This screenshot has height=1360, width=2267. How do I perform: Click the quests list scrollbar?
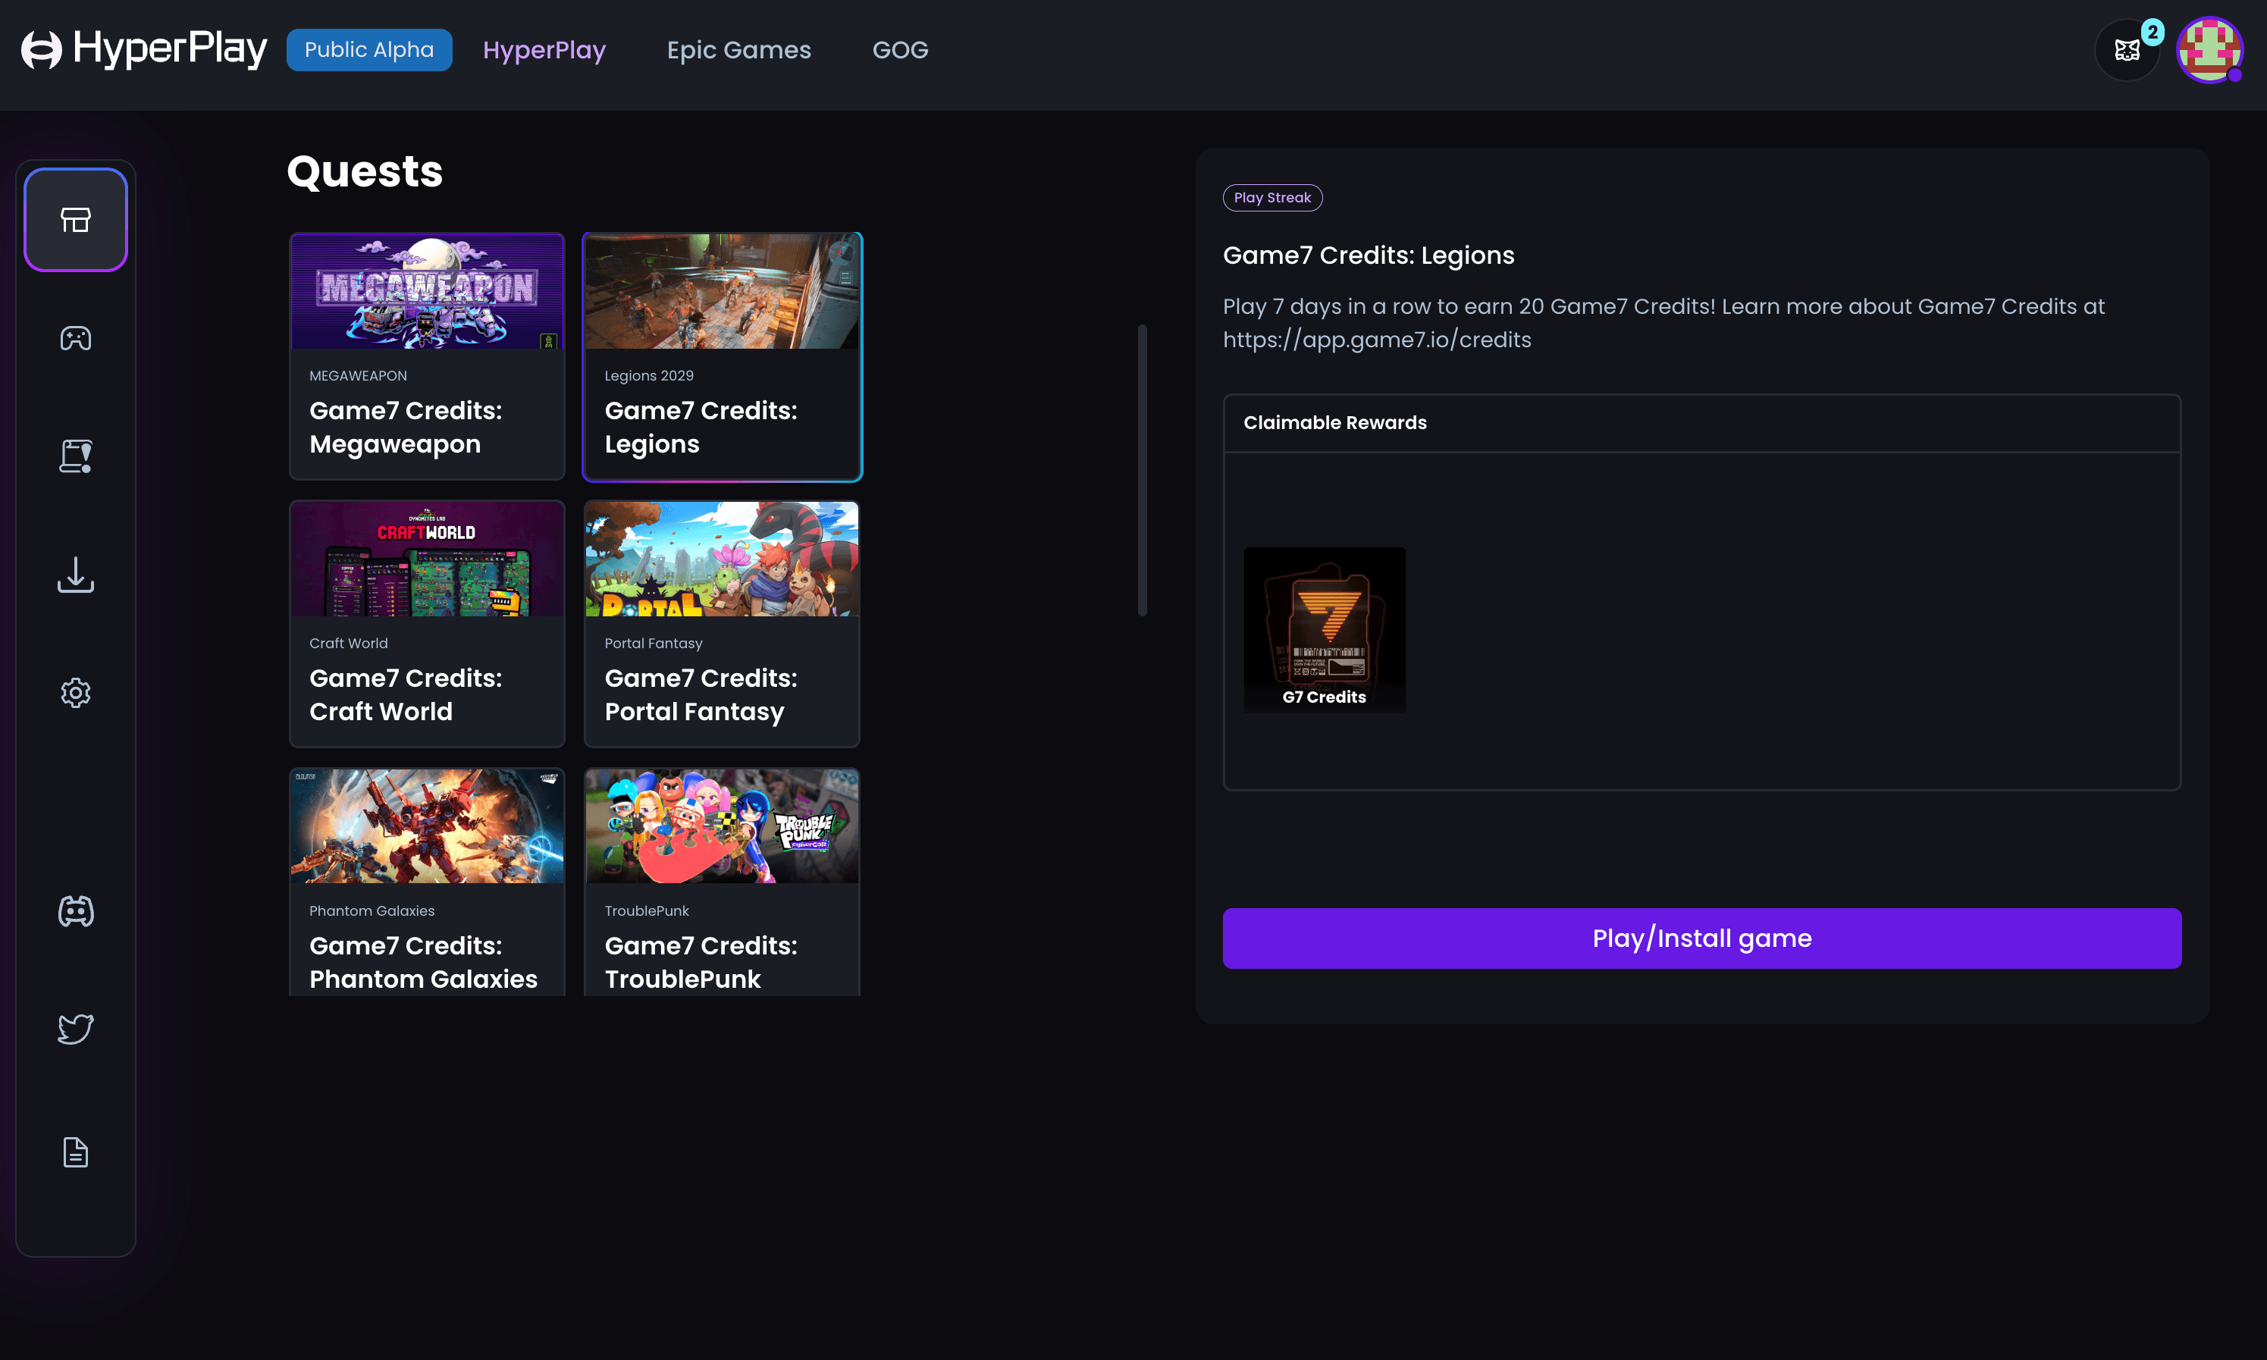tap(1142, 470)
